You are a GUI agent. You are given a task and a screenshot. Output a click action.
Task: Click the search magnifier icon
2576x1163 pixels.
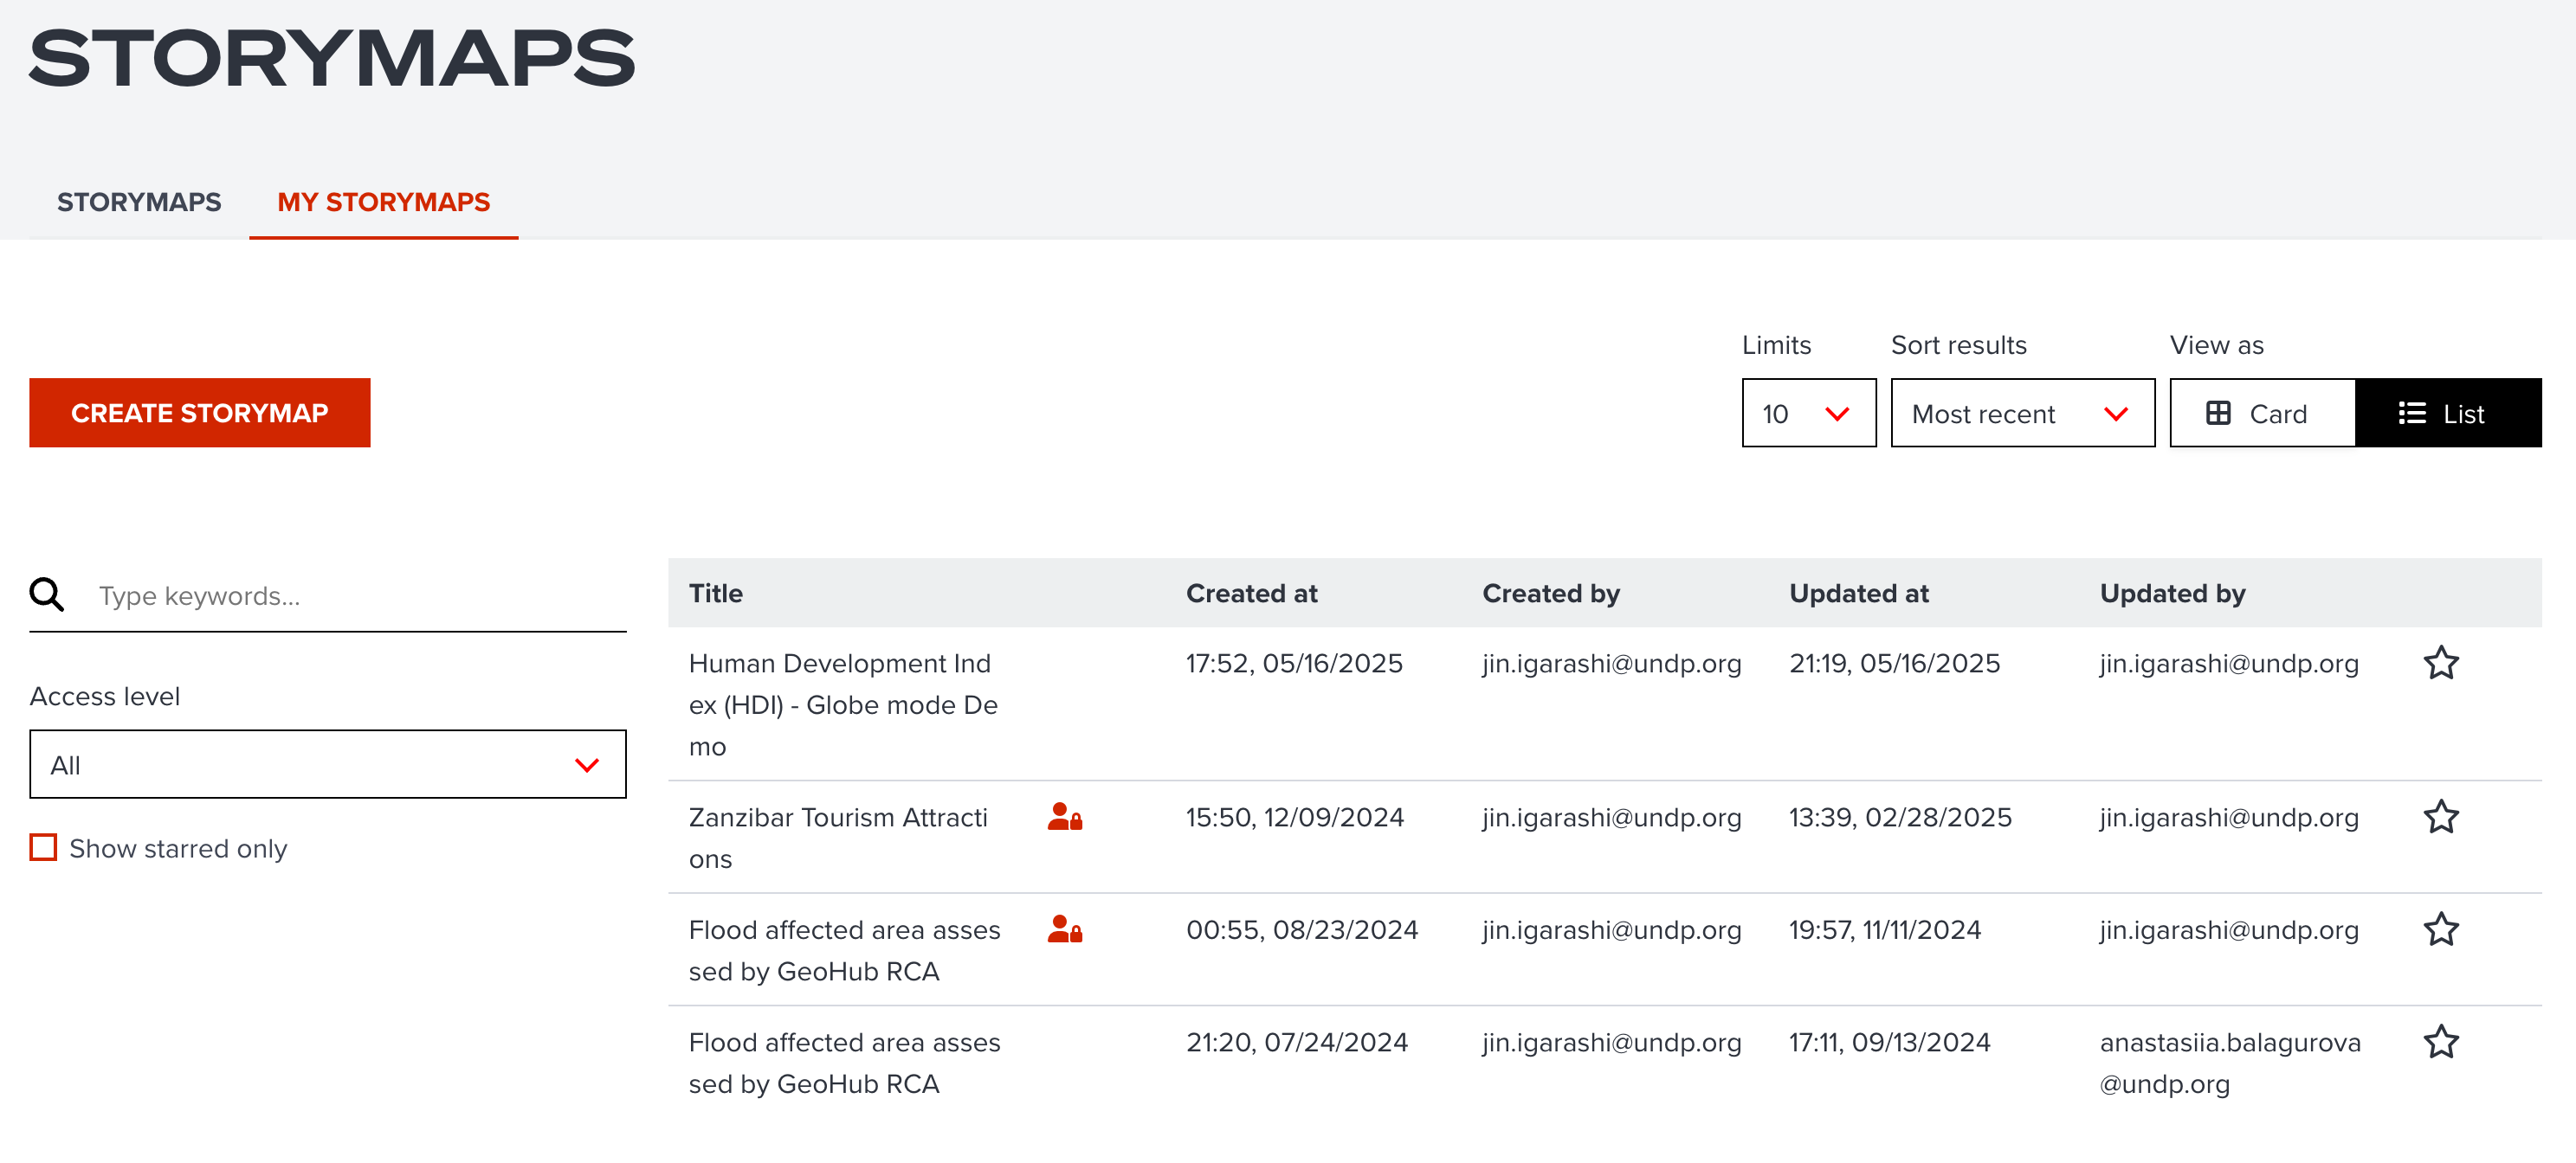47,595
